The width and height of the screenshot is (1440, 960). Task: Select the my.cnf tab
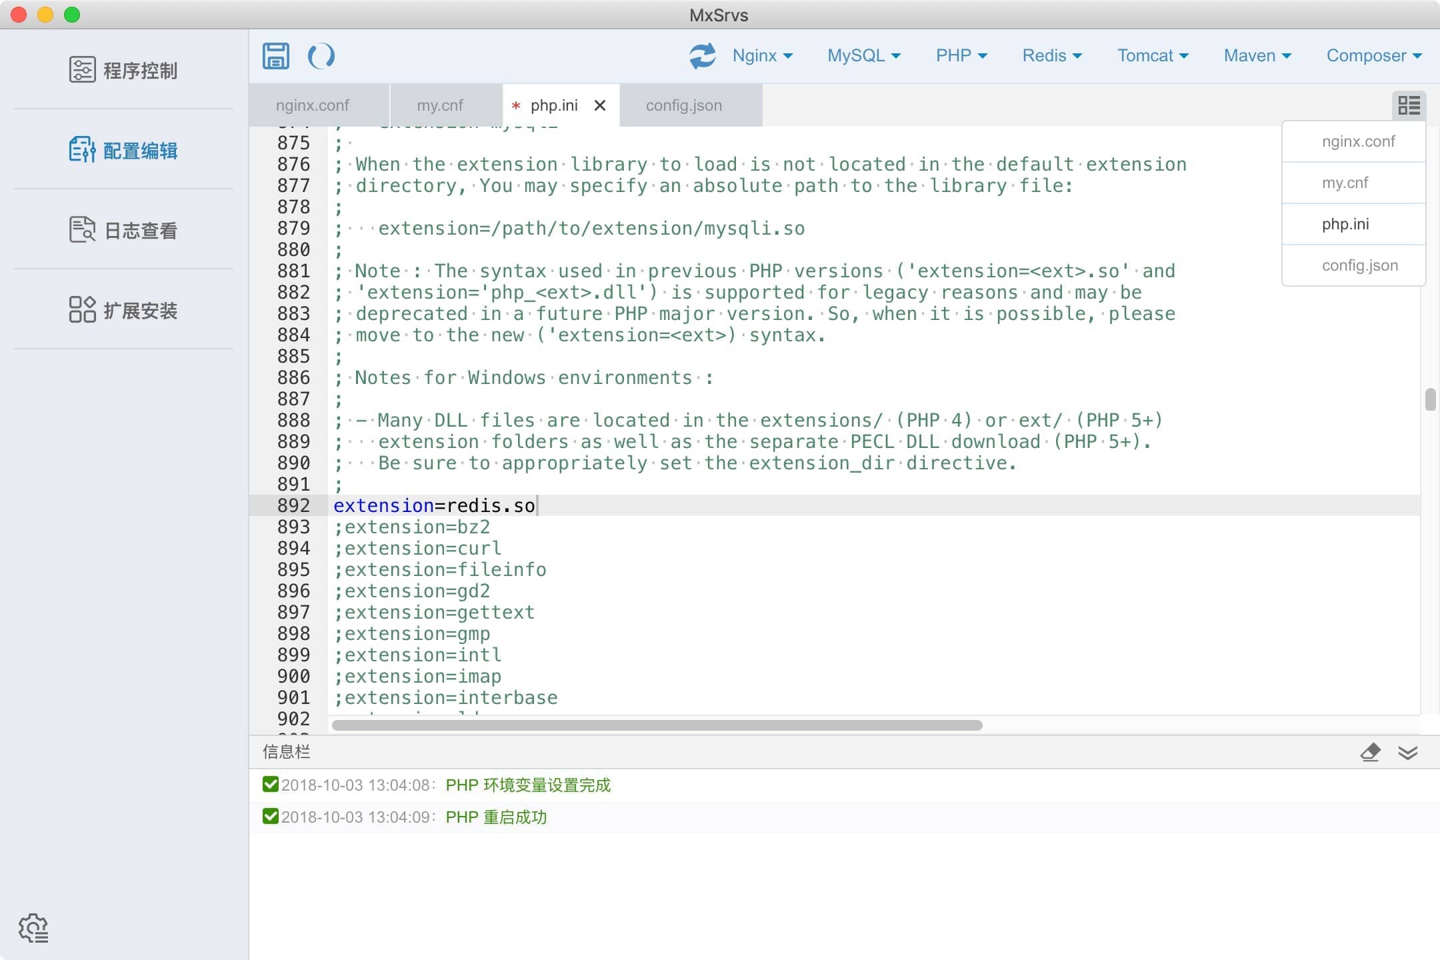[441, 105]
